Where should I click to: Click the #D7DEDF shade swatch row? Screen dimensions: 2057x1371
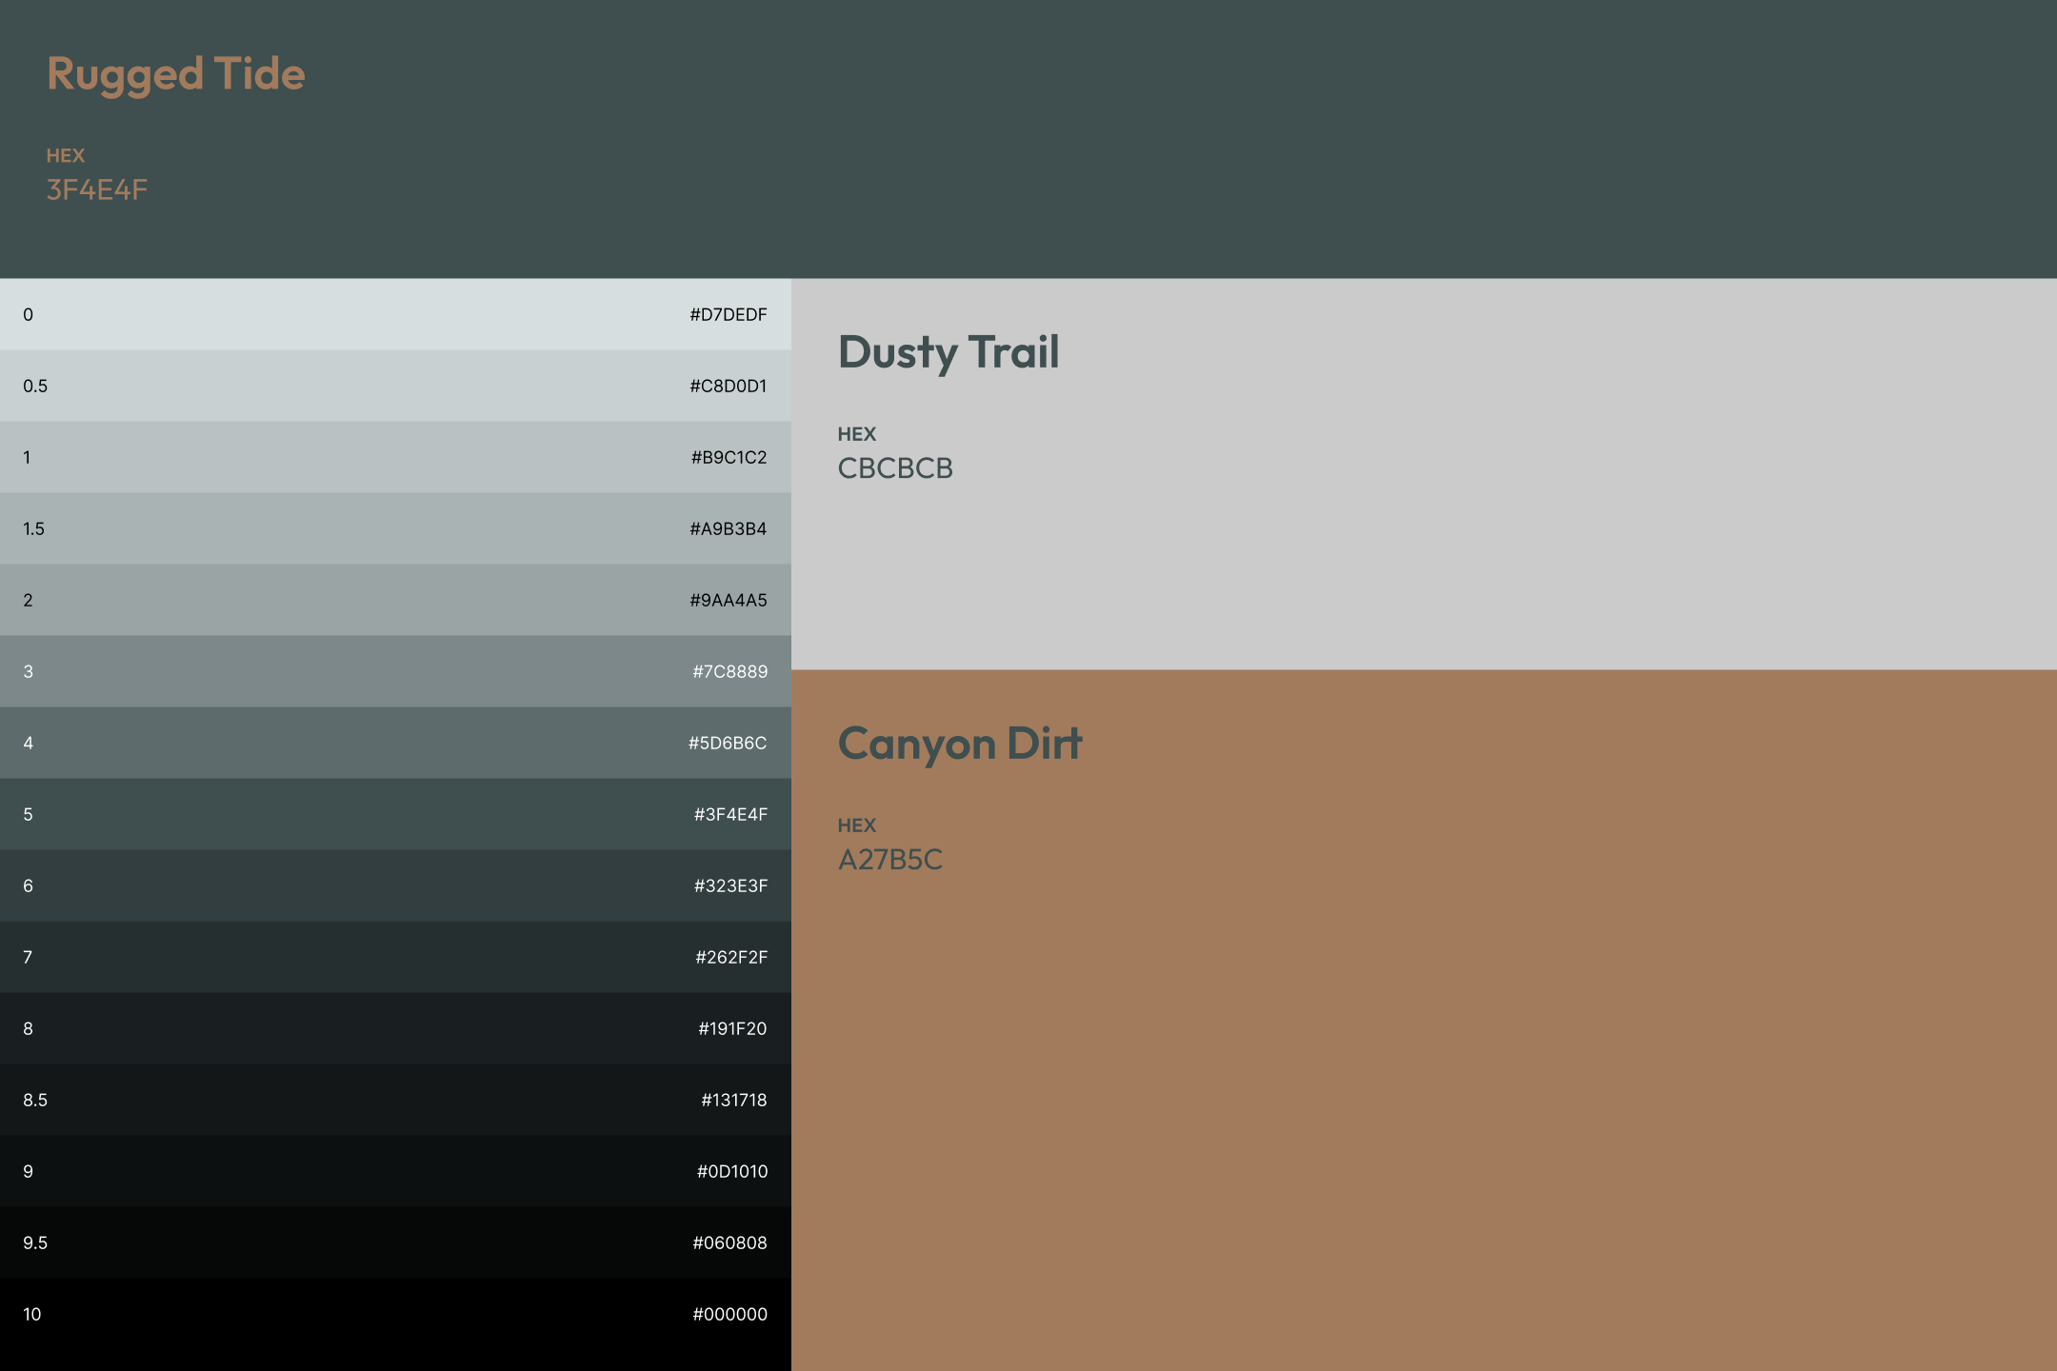pyautogui.click(x=395, y=314)
